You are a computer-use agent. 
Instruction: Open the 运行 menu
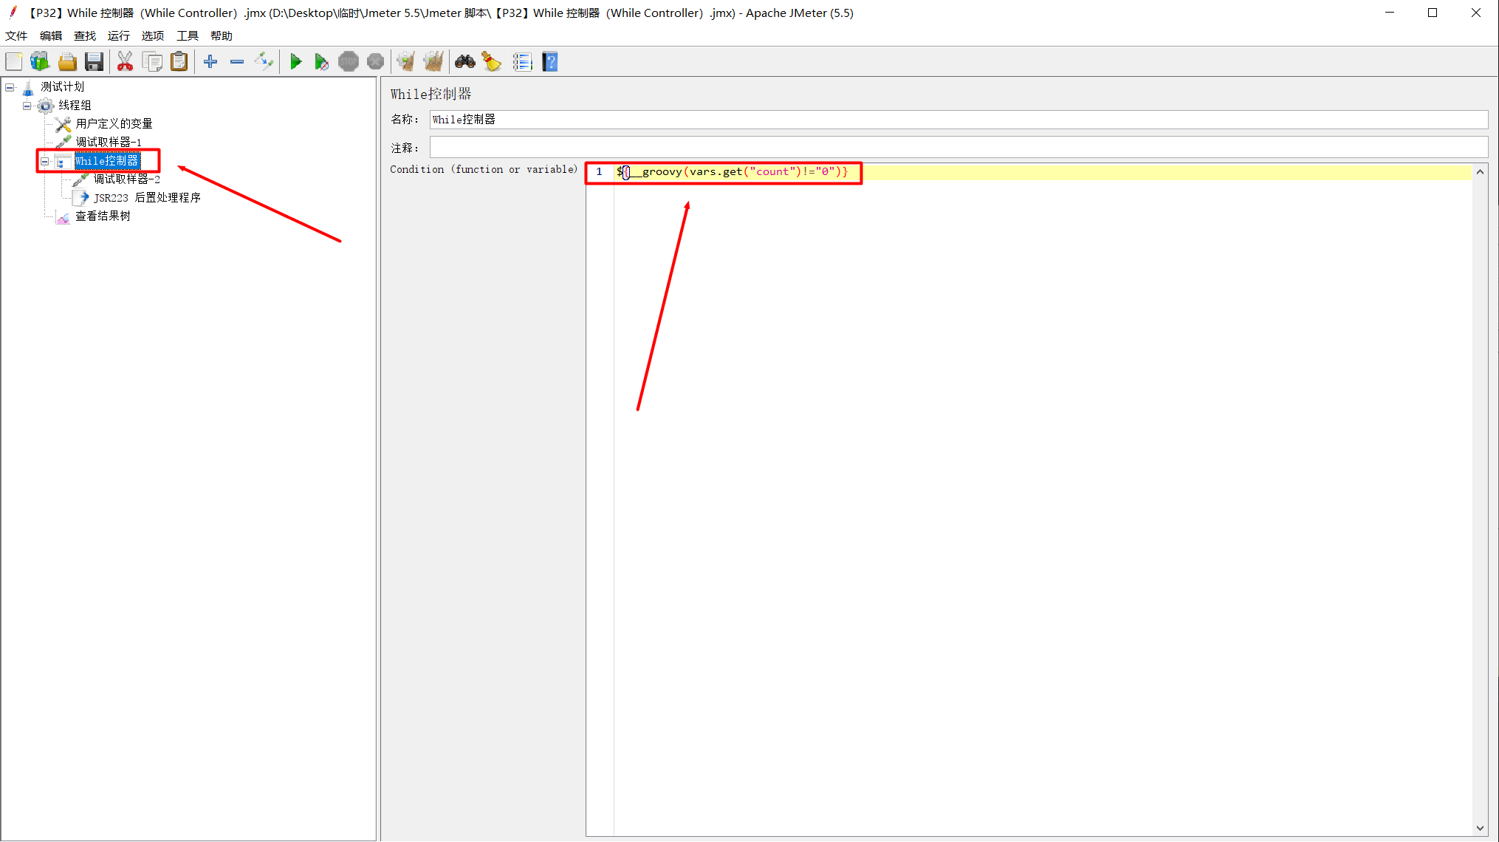point(119,36)
